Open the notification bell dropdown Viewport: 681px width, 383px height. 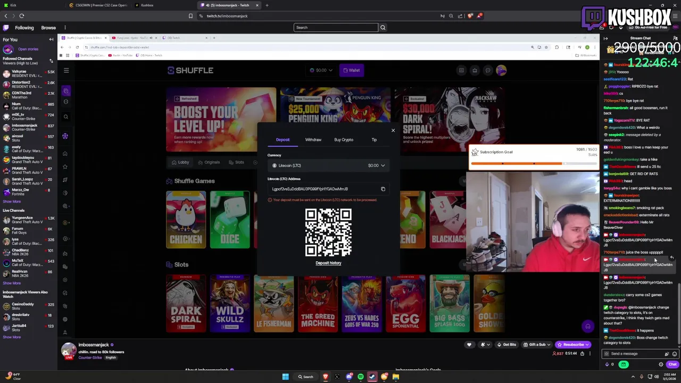485,345
